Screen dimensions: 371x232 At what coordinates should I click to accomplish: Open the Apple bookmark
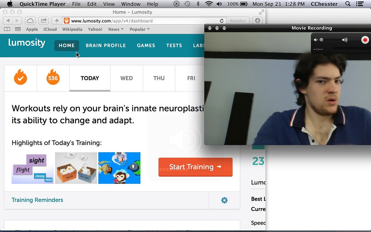(32, 29)
